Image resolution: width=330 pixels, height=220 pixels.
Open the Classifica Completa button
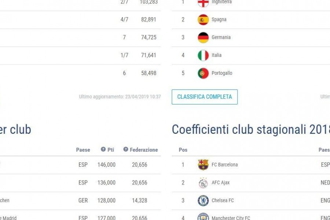click(205, 97)
